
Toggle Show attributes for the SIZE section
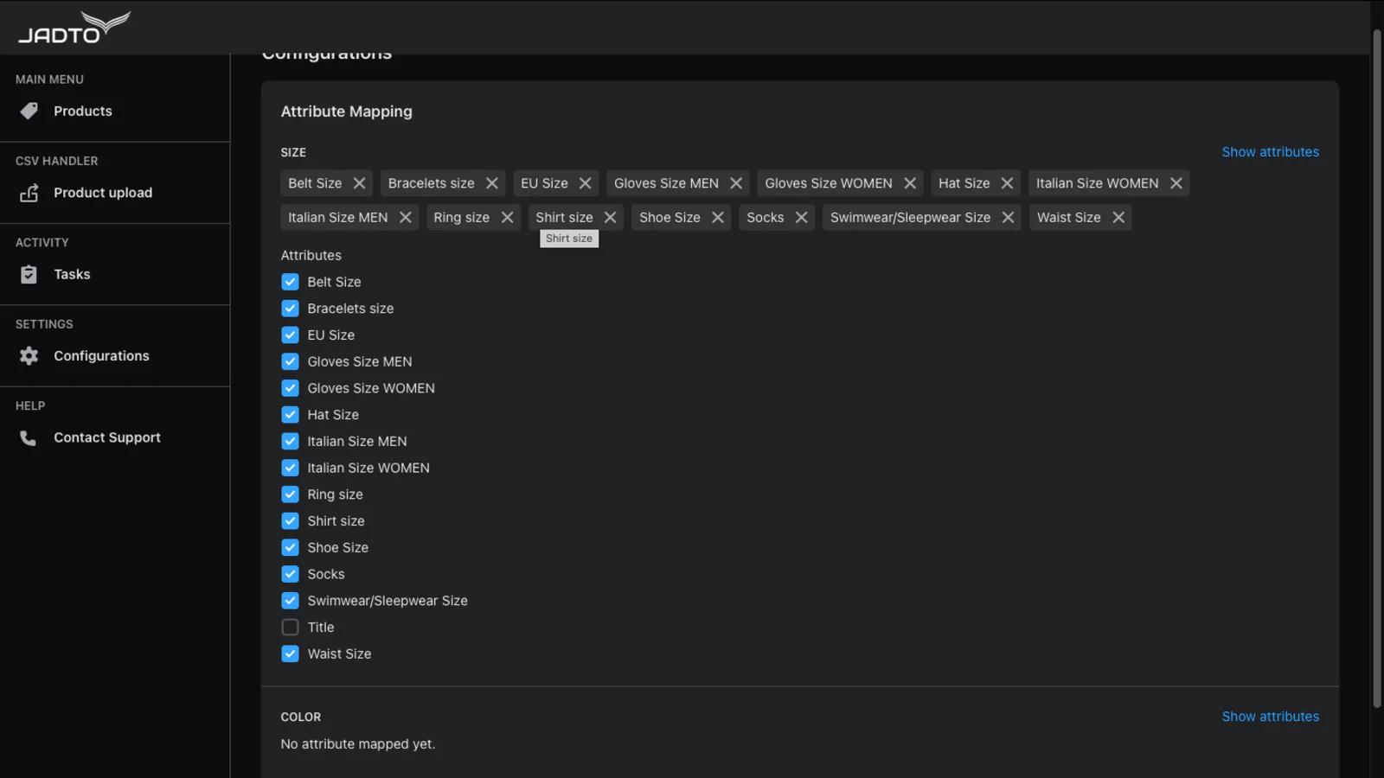1270,152
